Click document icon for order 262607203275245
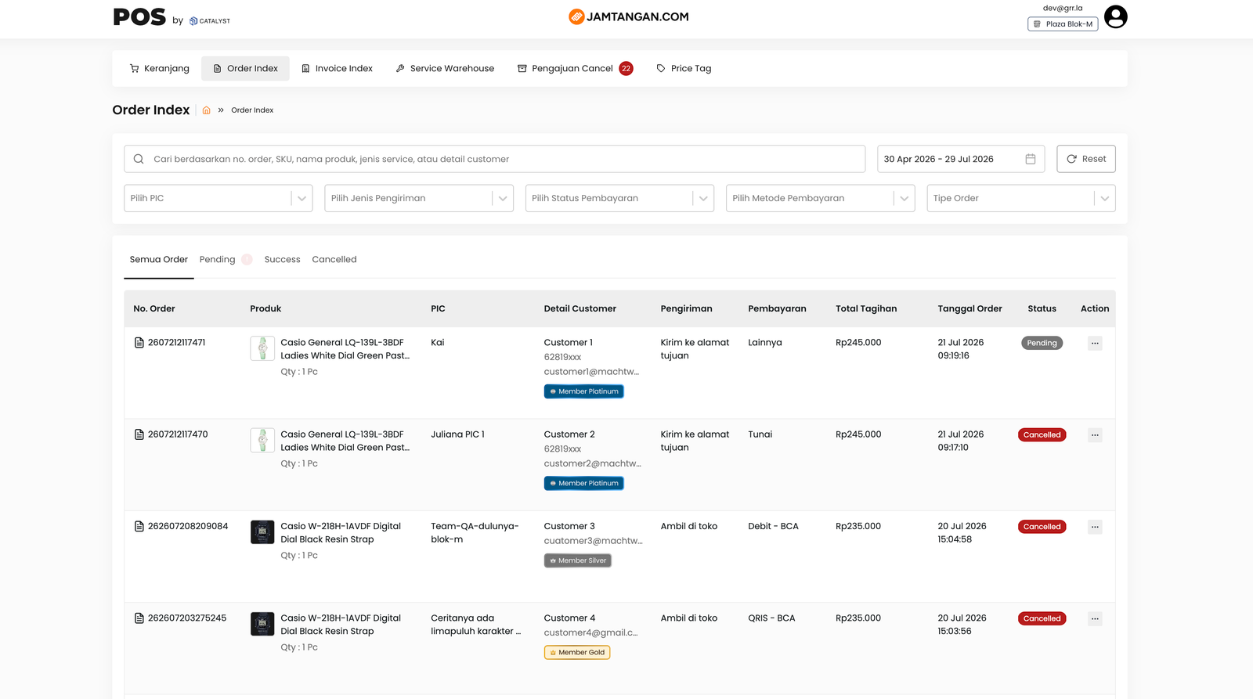1253x699 pixels. tap(139, 618)
